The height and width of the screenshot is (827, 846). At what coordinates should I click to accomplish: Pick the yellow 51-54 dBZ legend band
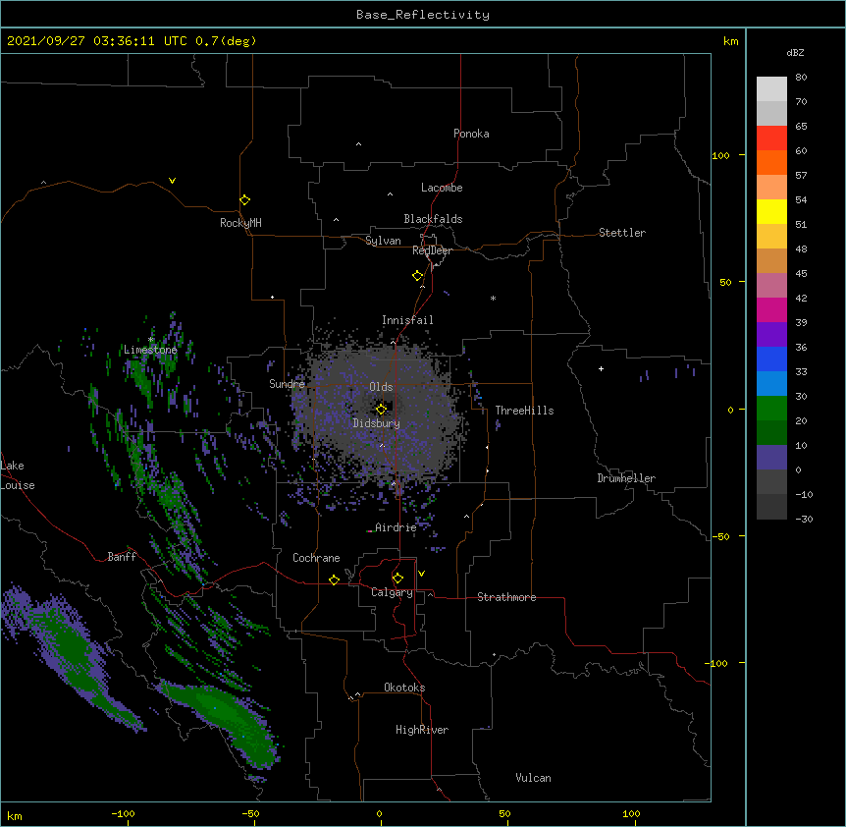(771, 211)
